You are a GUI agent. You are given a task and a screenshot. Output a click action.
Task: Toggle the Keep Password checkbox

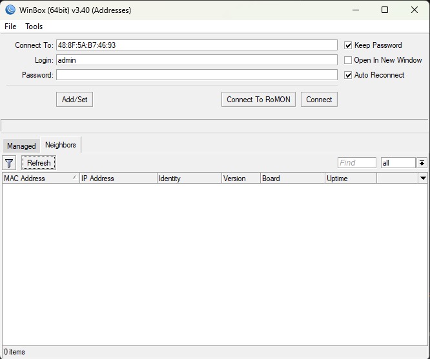[348, 45]
